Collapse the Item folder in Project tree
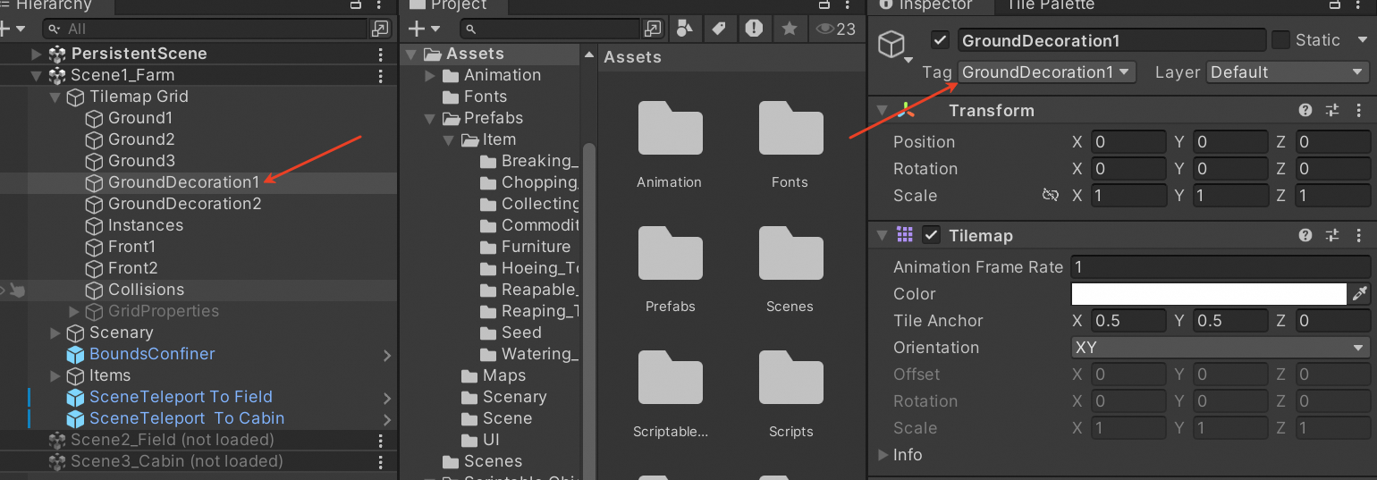Screen dimensions: 1377x480 pos(449,139)
